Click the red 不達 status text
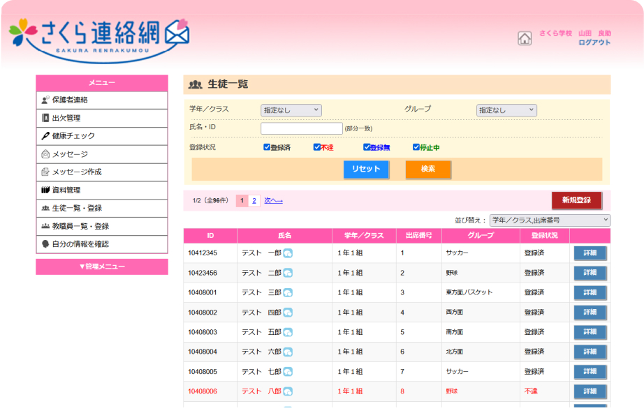644x413 pixels. pos(531,391)
